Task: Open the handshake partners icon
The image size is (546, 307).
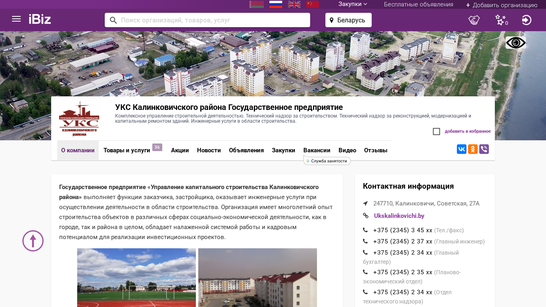Action: (474, 20)
